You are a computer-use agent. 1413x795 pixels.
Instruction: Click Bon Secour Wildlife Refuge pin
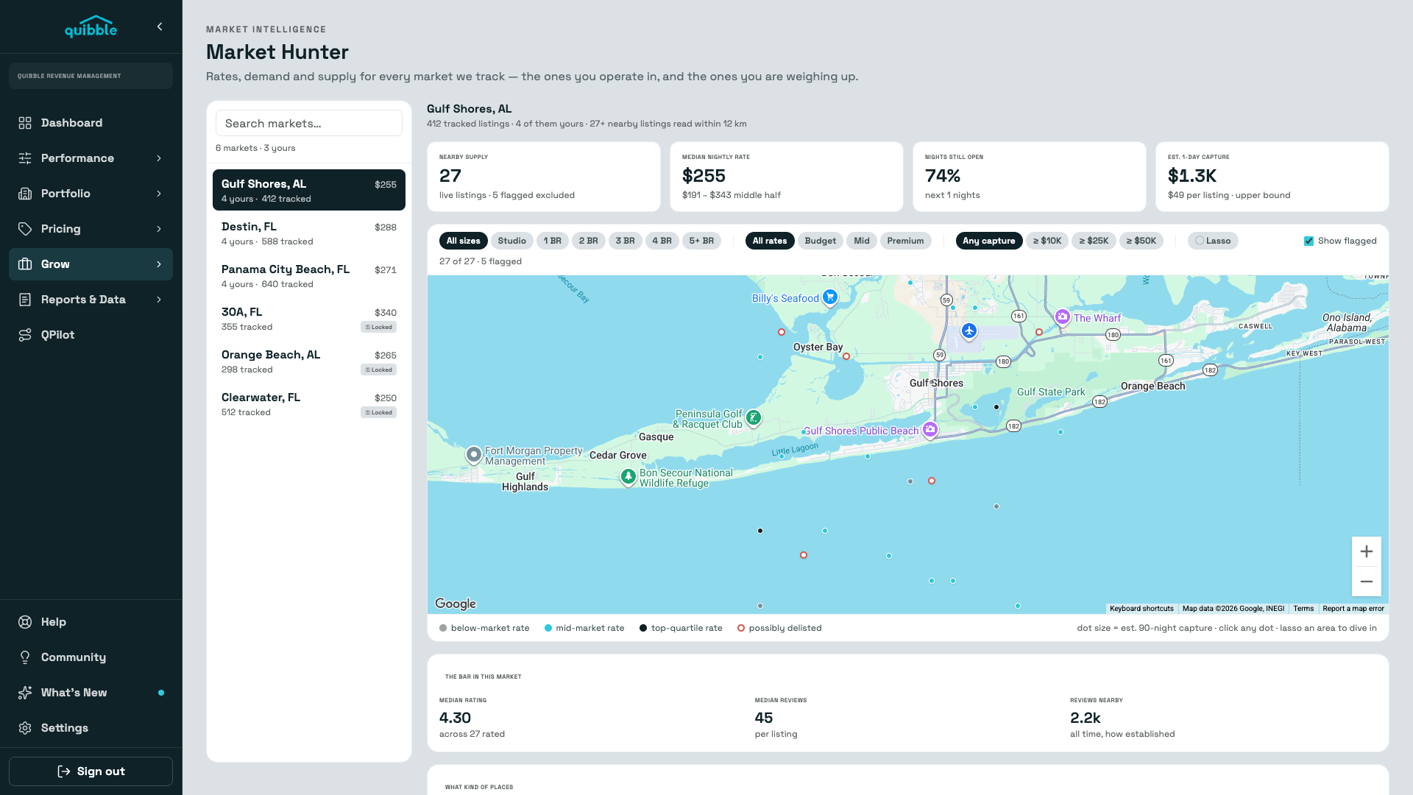coord(628,477)
